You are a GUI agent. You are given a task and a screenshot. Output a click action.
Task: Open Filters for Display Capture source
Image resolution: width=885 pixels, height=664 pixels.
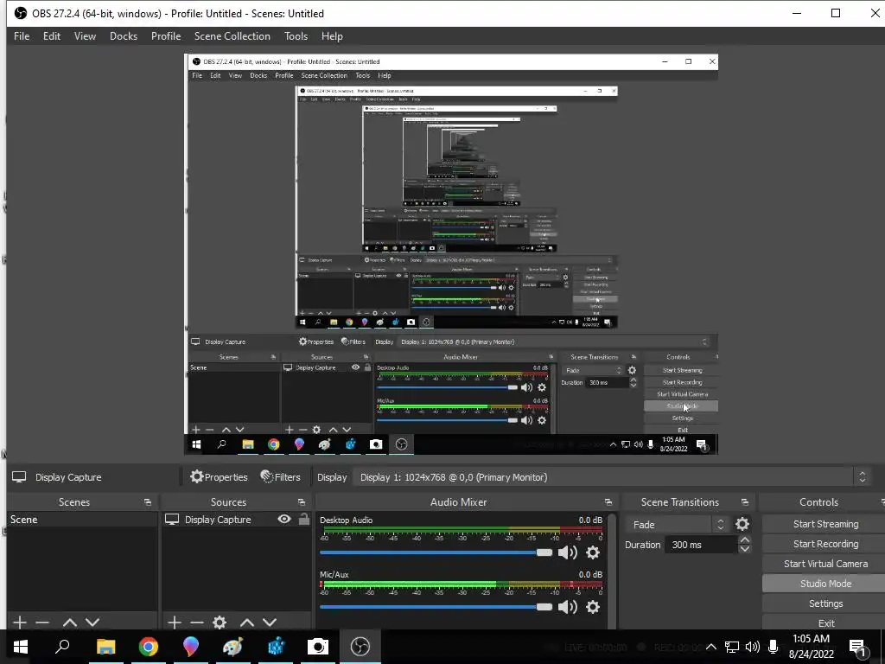point(281,477)
